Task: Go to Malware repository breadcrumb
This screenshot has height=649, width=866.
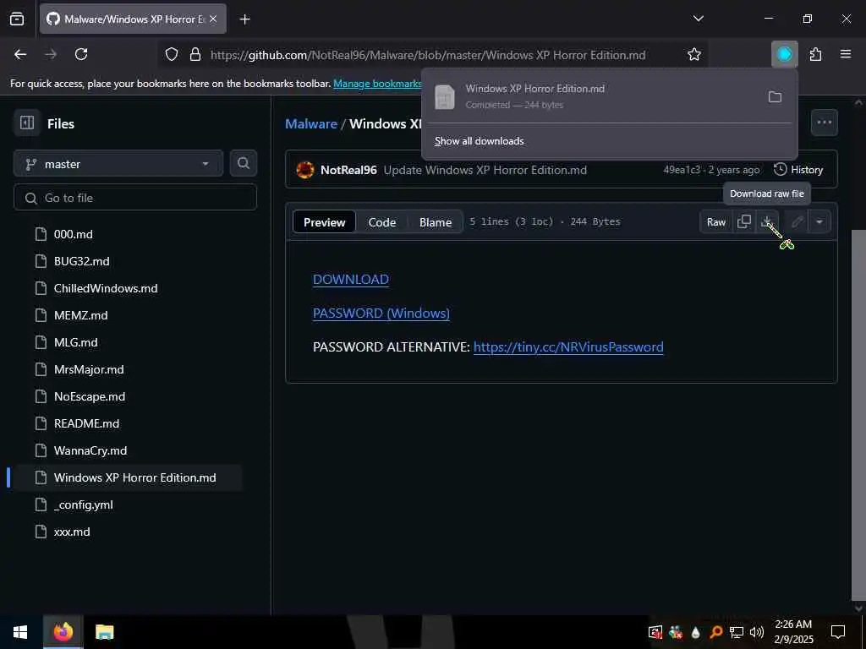Action: tap(311, 123)
